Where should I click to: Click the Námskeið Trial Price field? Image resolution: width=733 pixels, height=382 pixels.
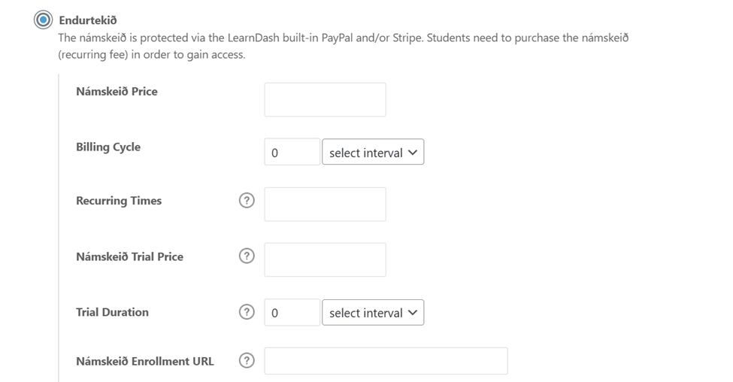tap(325, 259)
